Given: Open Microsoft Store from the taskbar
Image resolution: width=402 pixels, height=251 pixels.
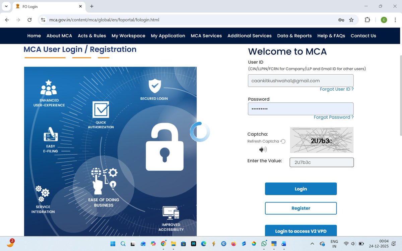Looking at the screenshot, I should (x=183, y=244).
